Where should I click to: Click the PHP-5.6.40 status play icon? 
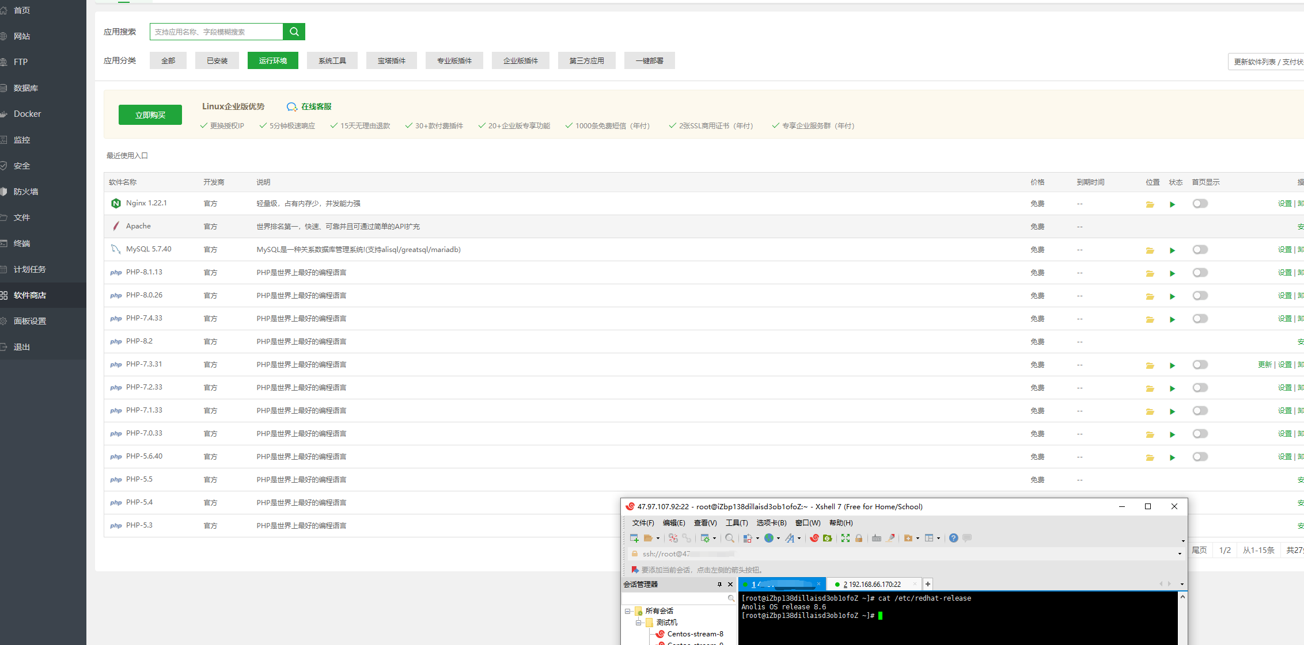pos(1172,457)
